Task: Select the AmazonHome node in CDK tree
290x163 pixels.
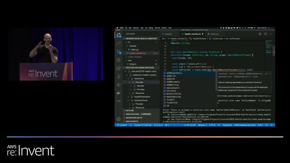Action: click(x=141, y=101)
